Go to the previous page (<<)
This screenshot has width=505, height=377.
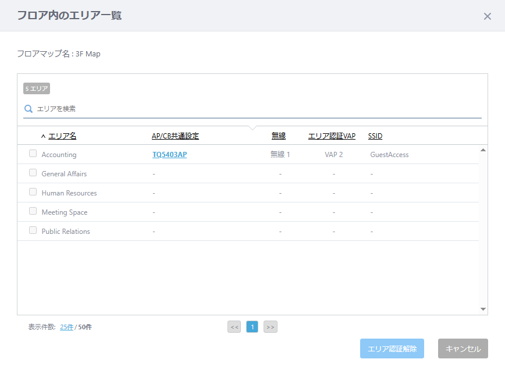coord(234,327)
